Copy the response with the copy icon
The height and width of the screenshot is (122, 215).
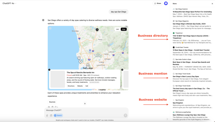(52, 107)
